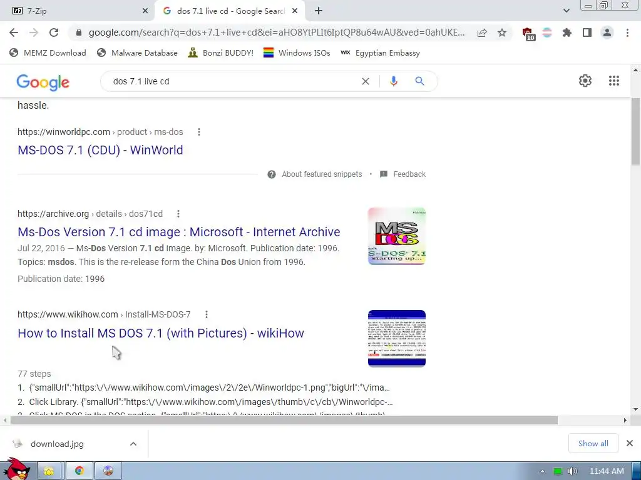641x480 pixels.
Task: Open the Malware Database bookmark
Action: point(137,52)
